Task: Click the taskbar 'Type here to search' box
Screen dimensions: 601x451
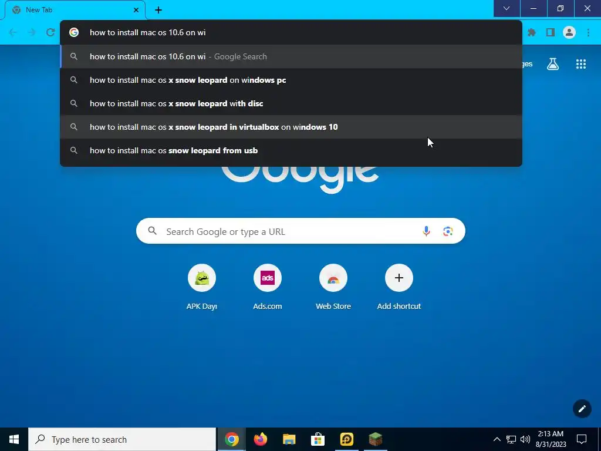Action: pyautogui.click(x=122, y=439)
